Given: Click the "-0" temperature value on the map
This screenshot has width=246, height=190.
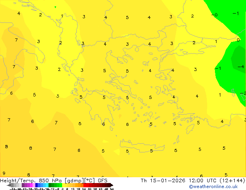Looking at the screenshot, I should 214,15.
